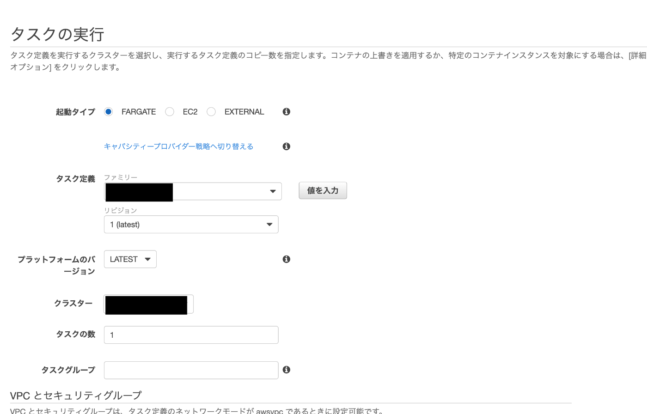Choose the EC2 launch type radio
Screen dimensions: 647x414
point(170,112)
